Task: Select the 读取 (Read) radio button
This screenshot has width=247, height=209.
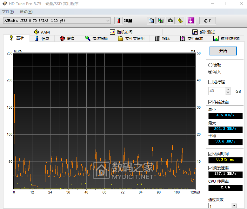Action: (210, 65)
